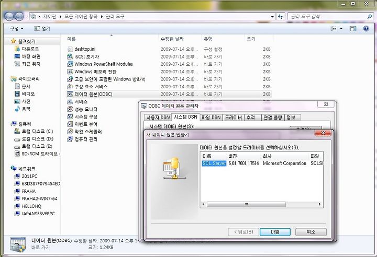Select 데이터 원본(ODBC) shortcut icon
The image size is (377, 257).
tap(70, 94)
